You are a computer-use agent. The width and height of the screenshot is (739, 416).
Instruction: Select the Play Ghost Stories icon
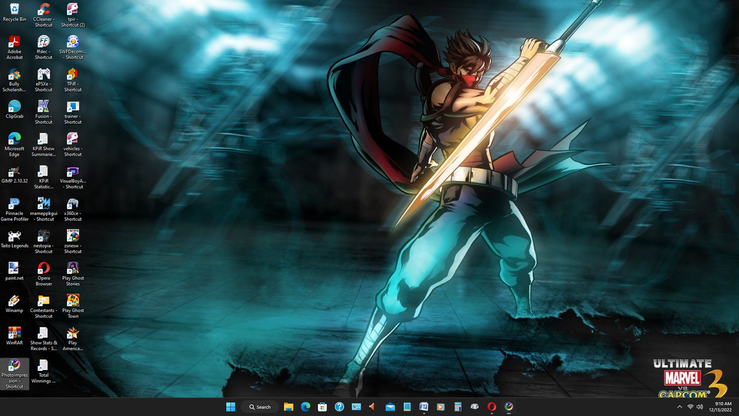[73, 274]
